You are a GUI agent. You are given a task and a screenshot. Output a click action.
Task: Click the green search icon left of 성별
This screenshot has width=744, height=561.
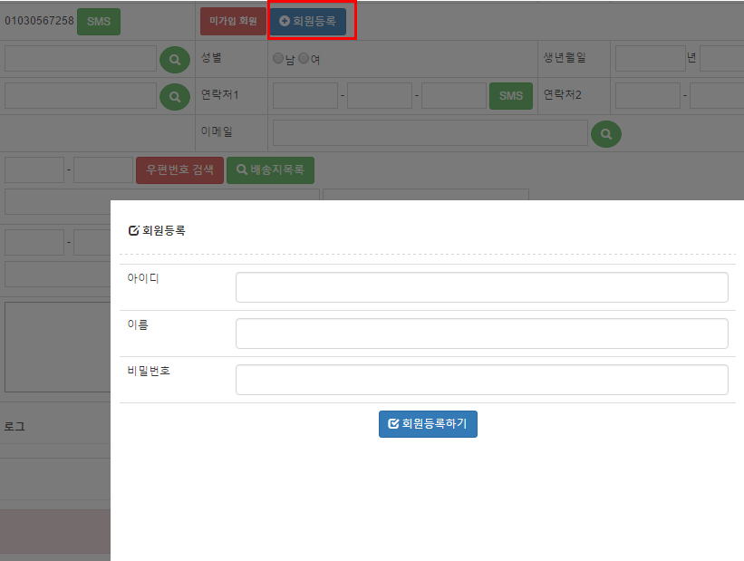pyautogui.click(x=175, y=60)
